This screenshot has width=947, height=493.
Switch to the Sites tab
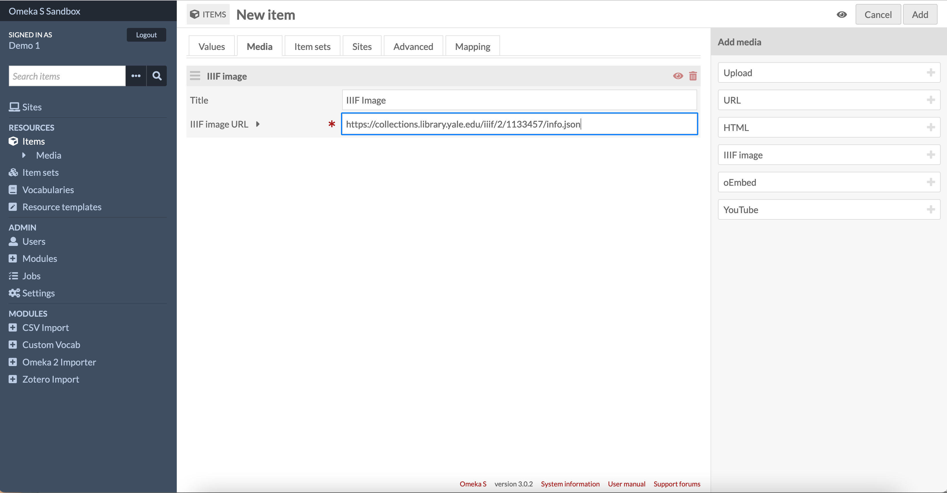point(362,46)
